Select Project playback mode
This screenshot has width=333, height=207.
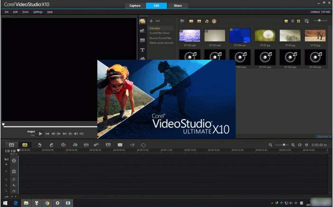[31, 132]
